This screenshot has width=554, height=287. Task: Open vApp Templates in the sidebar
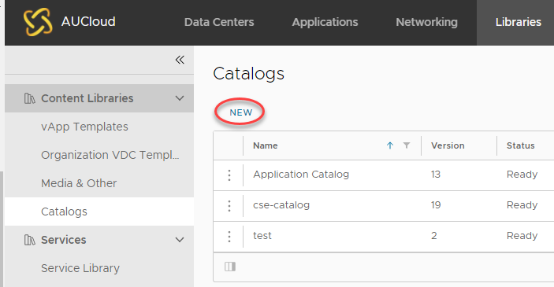coord(84,127)
